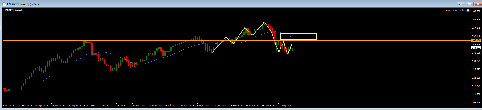The height and width of the screenshot is (110, 482).
Task: Click the 2 Jan 2022 date label
Action: pos(9,106)
